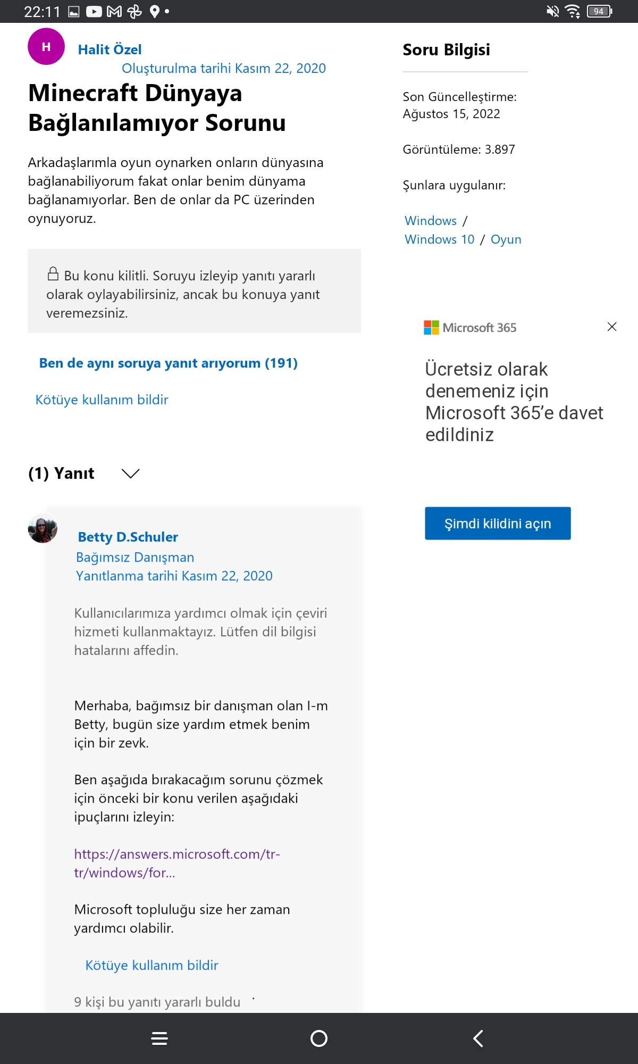Tap the lock icon in notice
Screen dimensions: 638x1064
tap(53, 273)
